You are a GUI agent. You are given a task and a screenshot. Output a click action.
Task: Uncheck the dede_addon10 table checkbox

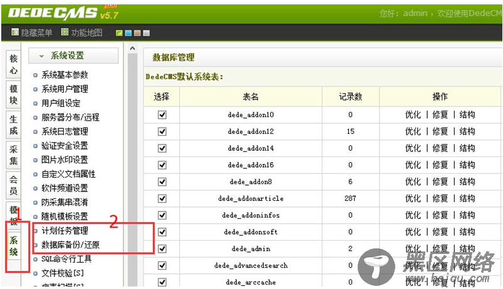coord(162,114)
